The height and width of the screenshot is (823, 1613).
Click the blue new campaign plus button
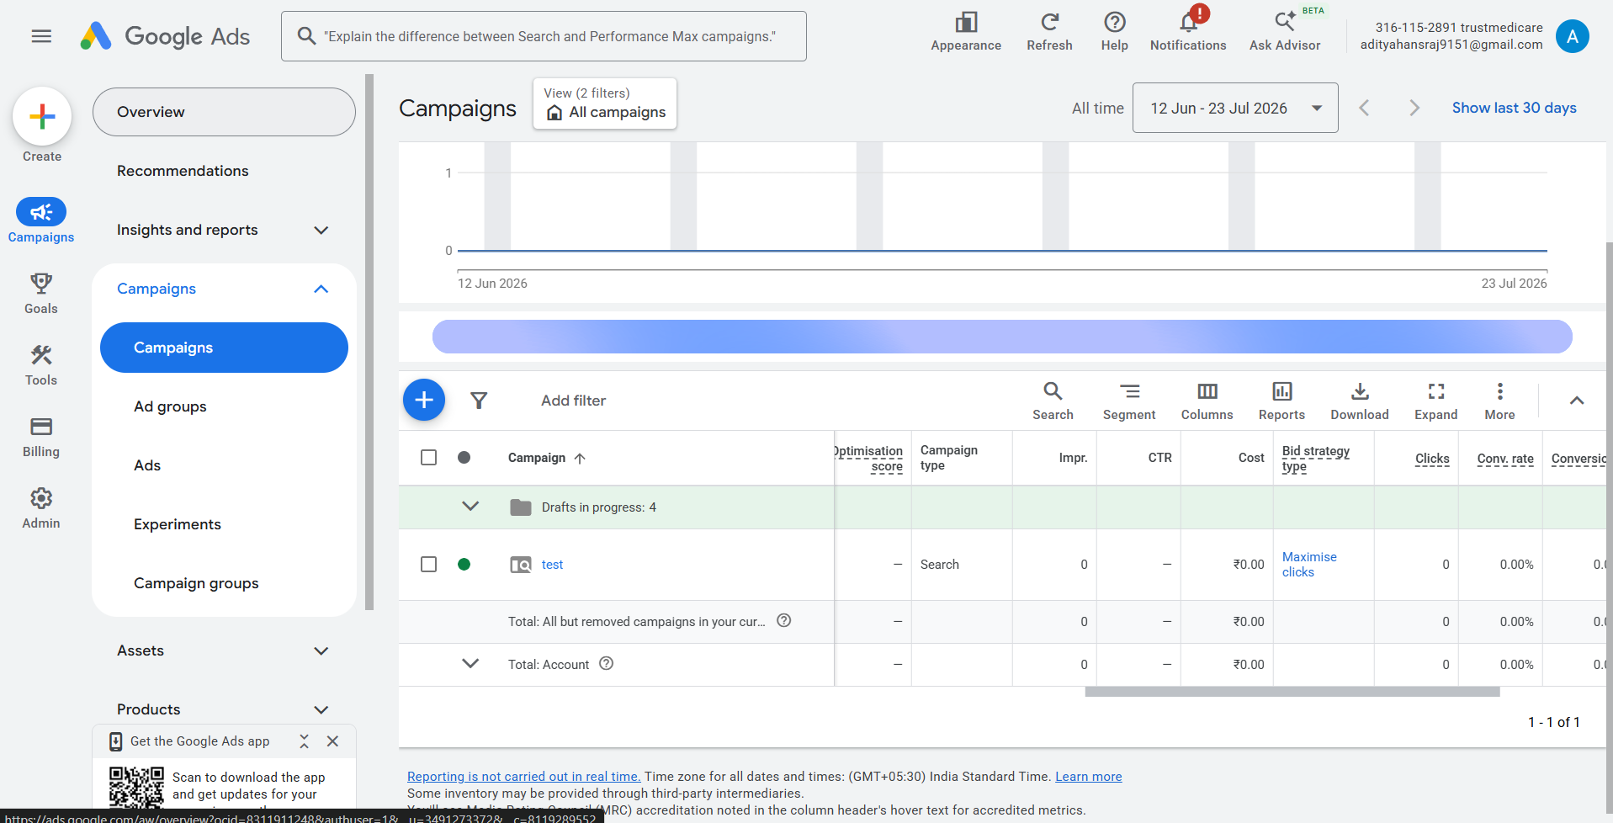tap(424, 400)
